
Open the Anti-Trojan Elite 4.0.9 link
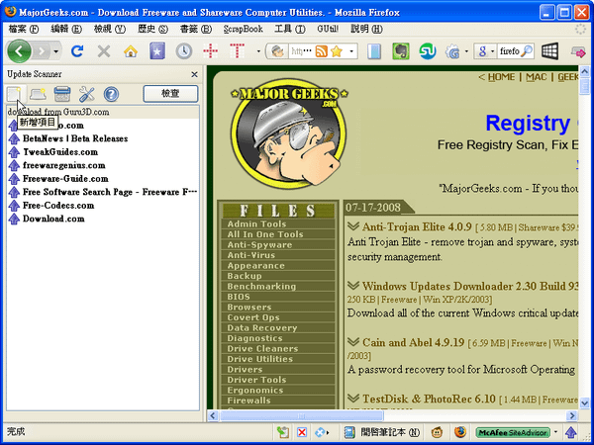[417, 226]
